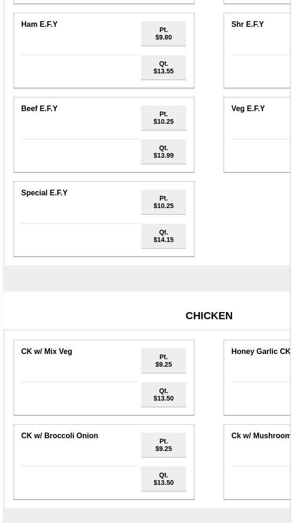Screen dimensions: 306x523
Task: Open CK w/ Broccoli Onion item name
Action: (x=59, y=436)
